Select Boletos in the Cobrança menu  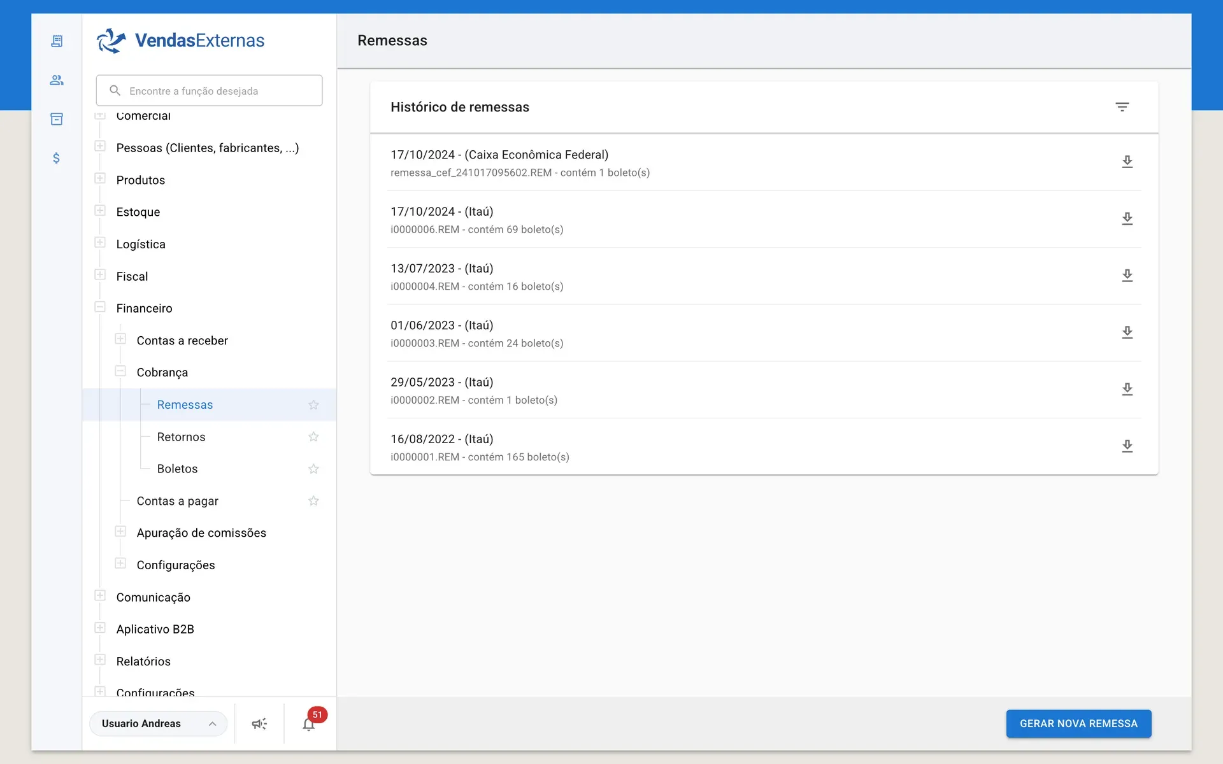(177, 469)
